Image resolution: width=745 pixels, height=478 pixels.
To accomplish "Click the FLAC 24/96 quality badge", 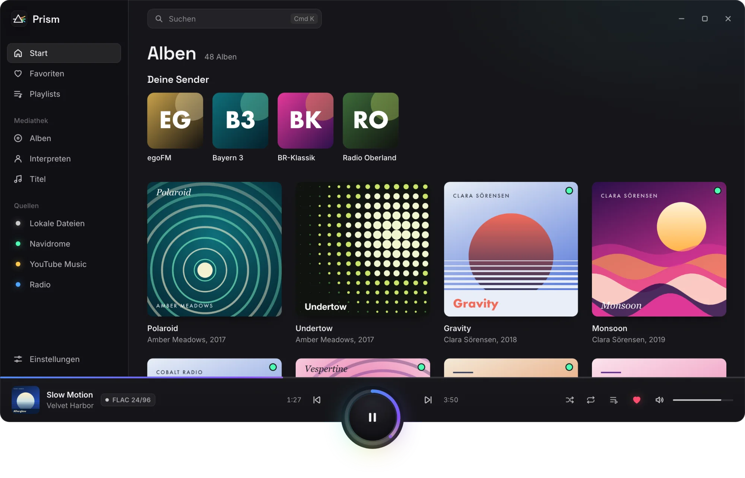I will pyautogui.click(x=128, y=400).
